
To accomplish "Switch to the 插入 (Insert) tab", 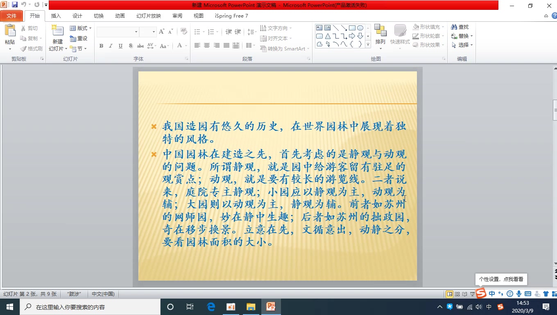I will click(56, 16).
